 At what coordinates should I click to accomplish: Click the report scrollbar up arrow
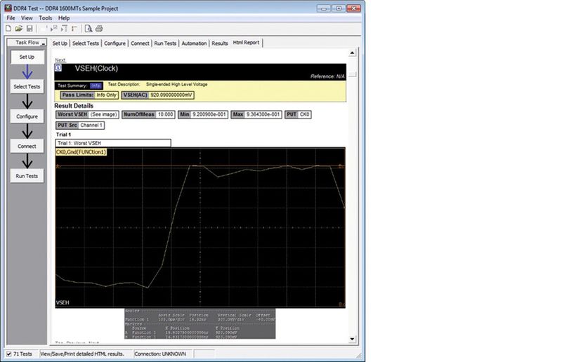pyautogui.click(x=353, y=53)
